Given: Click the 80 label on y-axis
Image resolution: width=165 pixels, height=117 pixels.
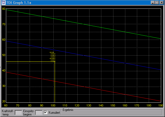Looking at the screenshot, I should [4, 9].
